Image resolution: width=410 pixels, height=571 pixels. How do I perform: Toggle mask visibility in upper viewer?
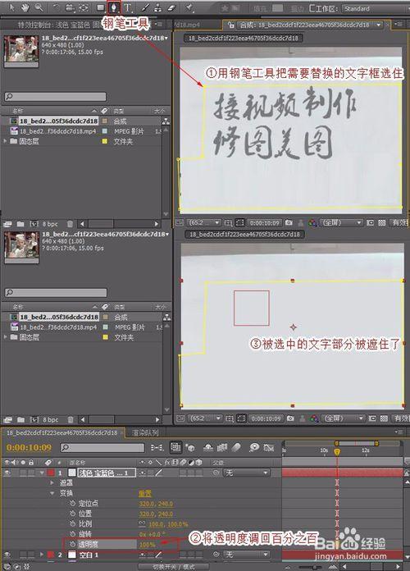(240, 222)
